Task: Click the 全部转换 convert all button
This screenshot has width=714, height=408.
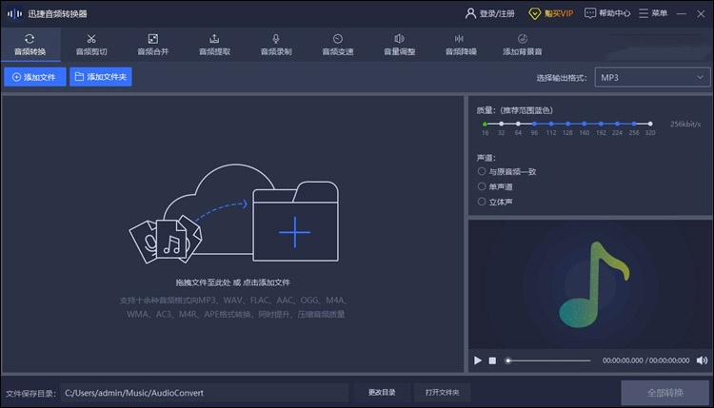Action: pyautogui.click(x=664, y=393)
